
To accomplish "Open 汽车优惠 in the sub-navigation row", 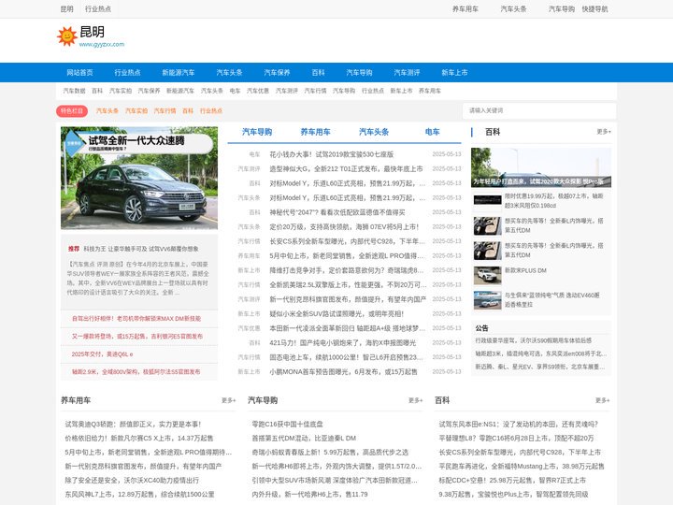I will coord(258,91).
